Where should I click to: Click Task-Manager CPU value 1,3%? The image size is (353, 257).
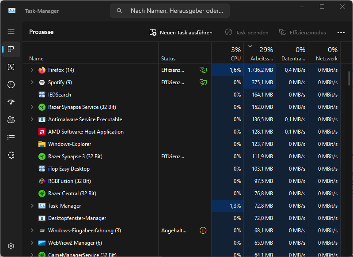pos(235,206)
